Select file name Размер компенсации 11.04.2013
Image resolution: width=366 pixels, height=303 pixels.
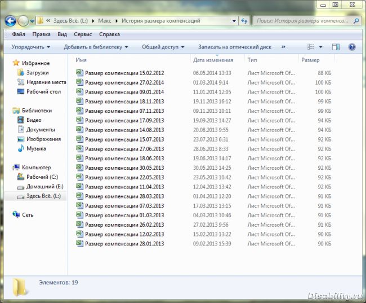point(124,187)
